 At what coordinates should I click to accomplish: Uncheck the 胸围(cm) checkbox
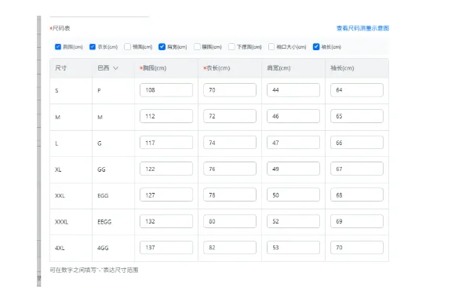(x=58, y=47)
